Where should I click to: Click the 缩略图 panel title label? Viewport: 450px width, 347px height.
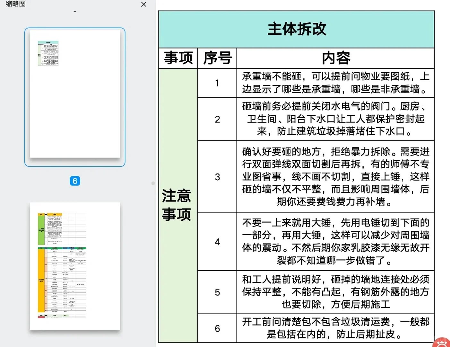click(x=15, y=4)
